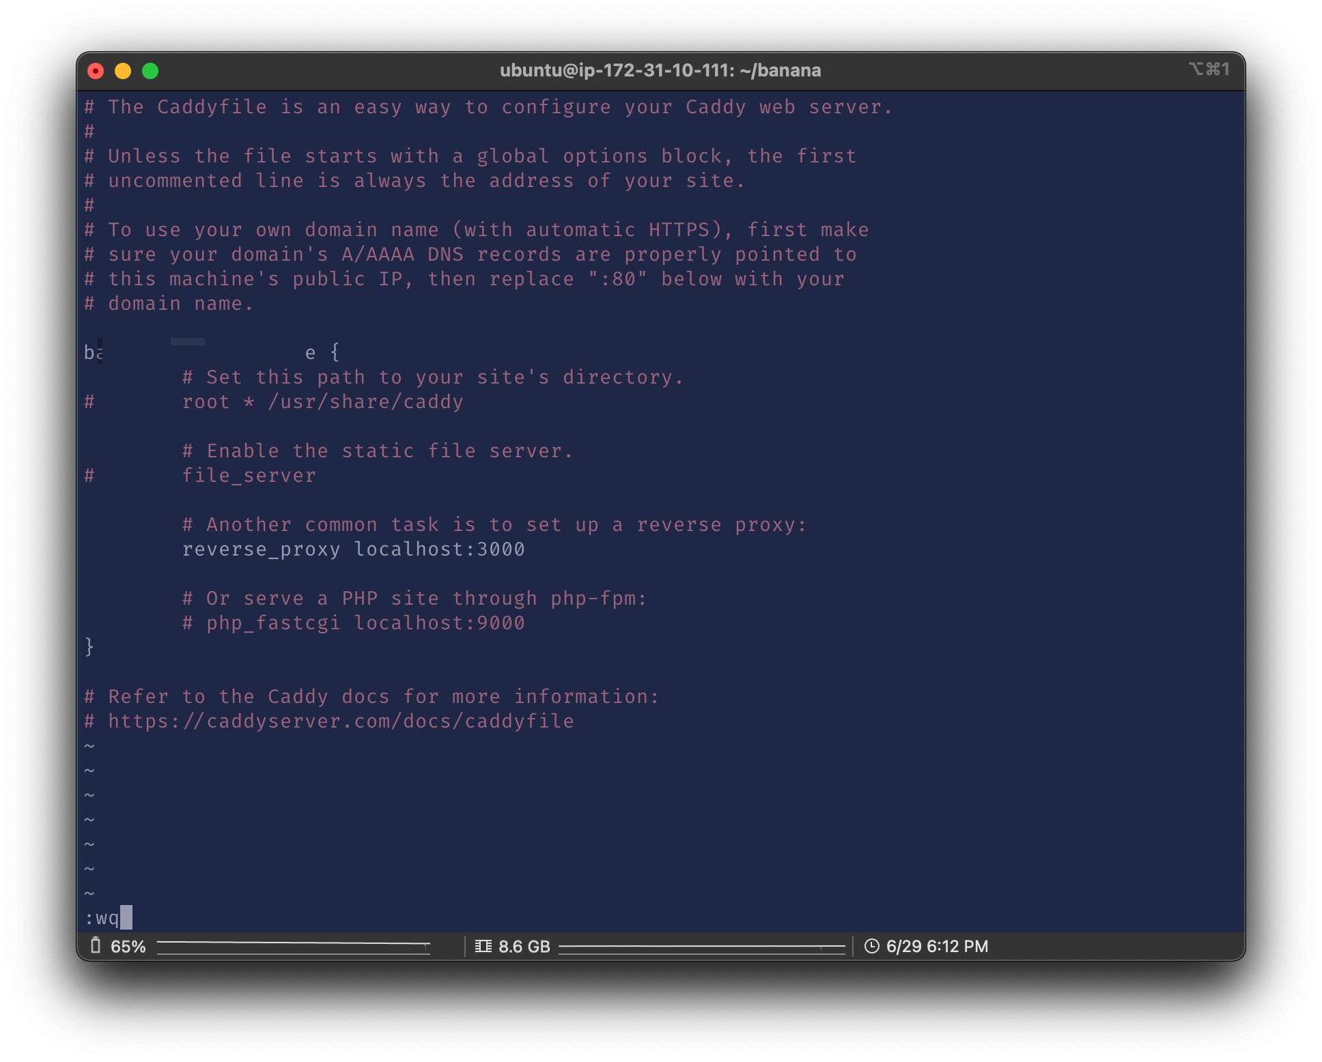Open the caddyserver.com docs URL
The height and width of the screenshot is (1062, 1322).
point(341,721)
